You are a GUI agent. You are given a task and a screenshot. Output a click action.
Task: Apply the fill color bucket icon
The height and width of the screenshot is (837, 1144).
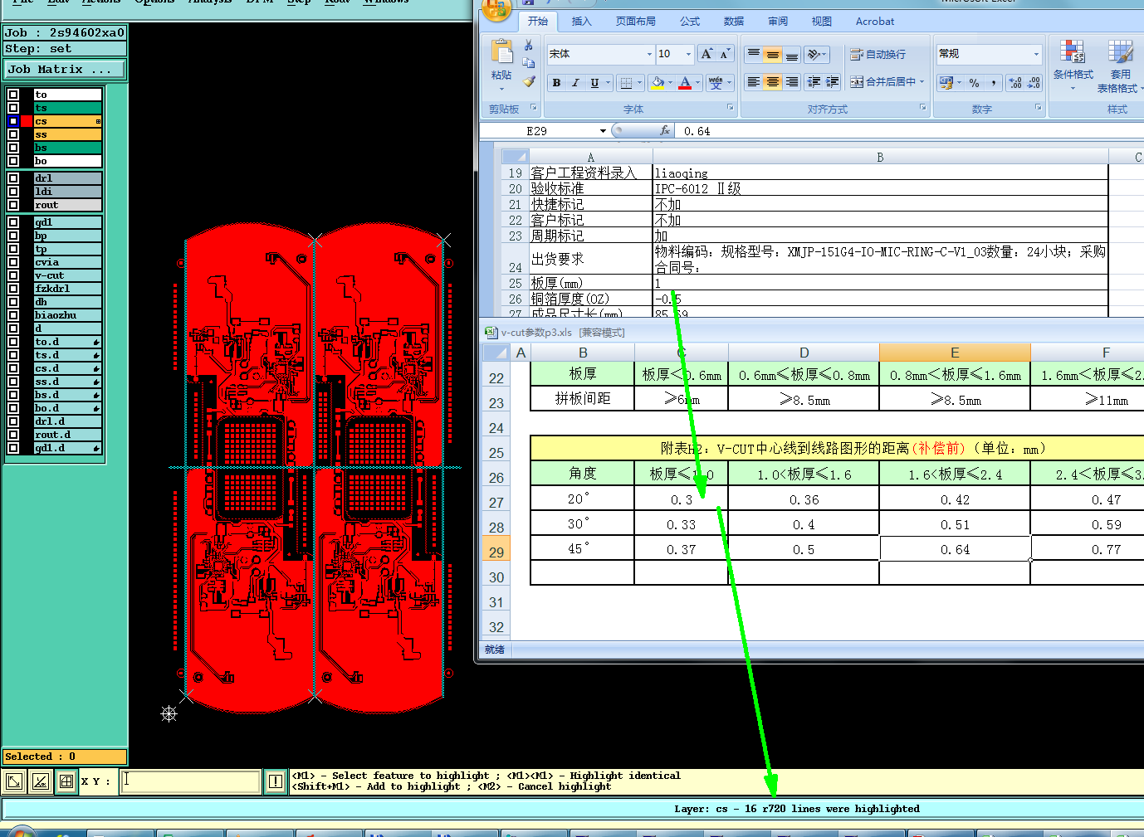[x=658, y=83]
